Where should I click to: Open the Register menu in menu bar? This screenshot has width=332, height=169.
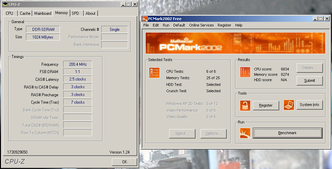pos(224,25)
